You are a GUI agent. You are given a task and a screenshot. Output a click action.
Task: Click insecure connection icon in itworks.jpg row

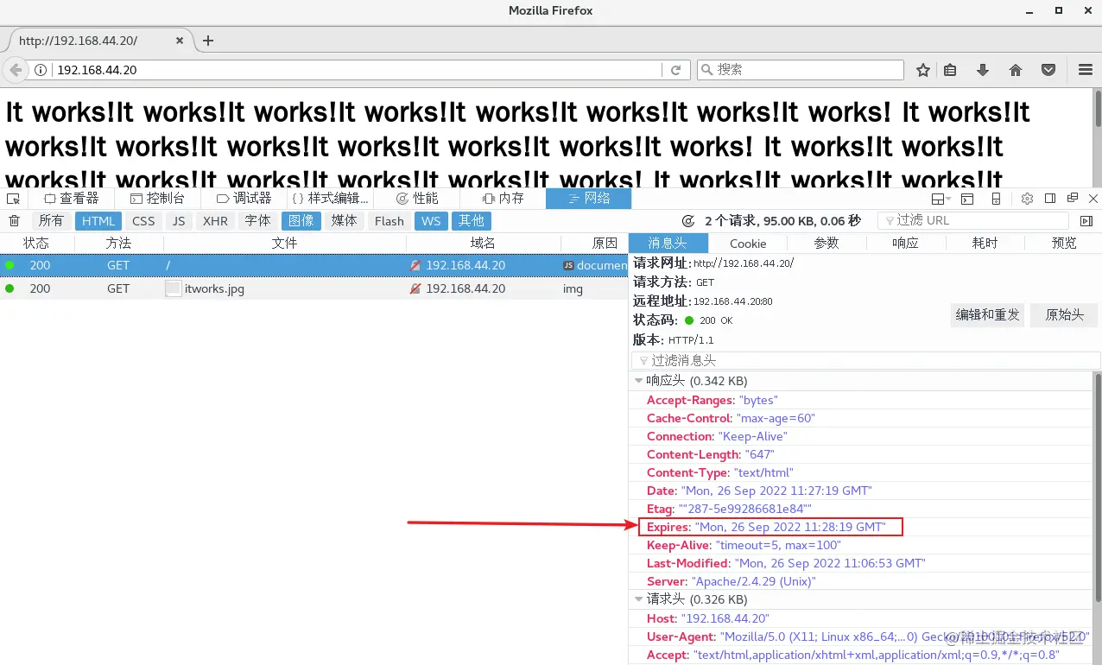click(x=415, y=288)
